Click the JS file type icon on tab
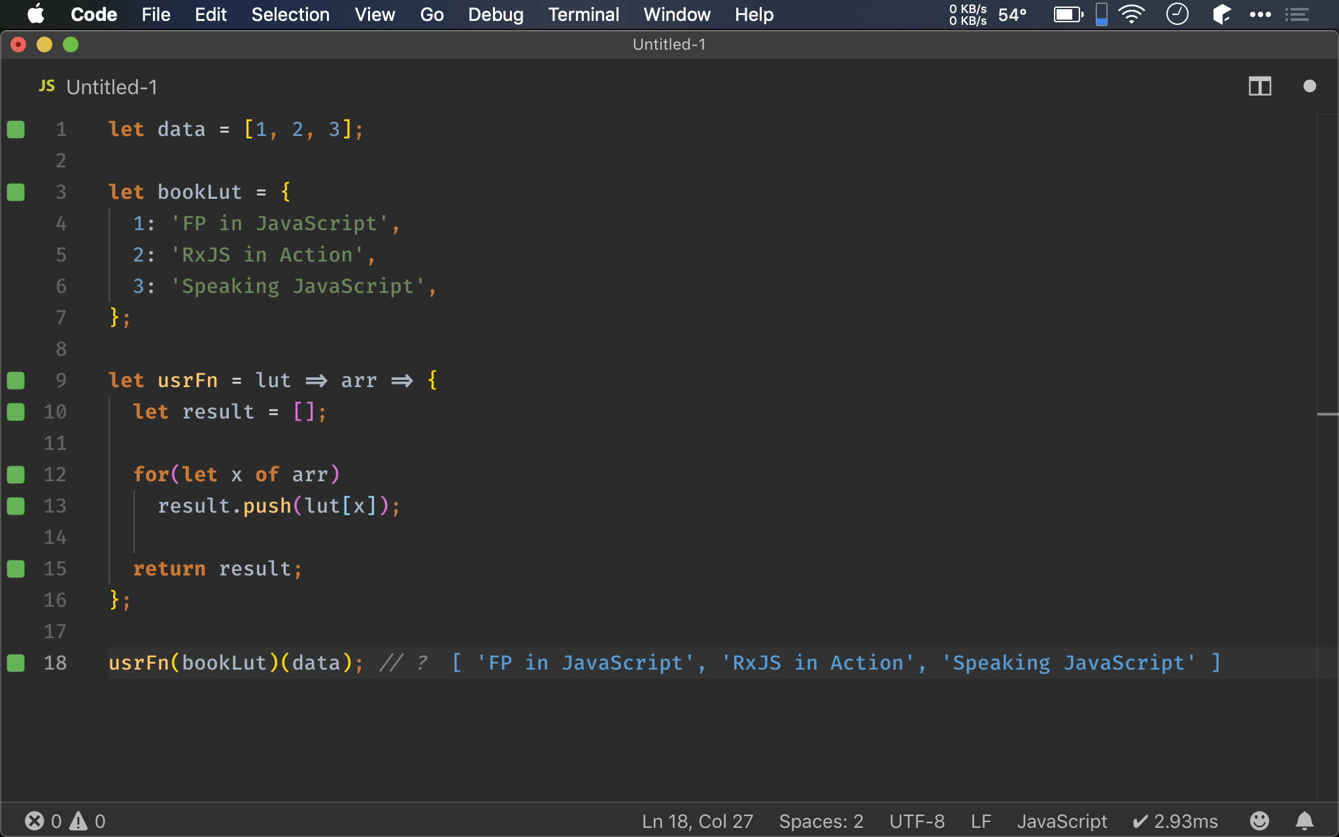The width and height of the screenshot is (1339, 837). point(46,86)
